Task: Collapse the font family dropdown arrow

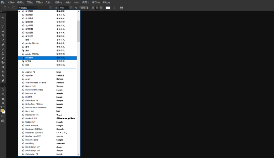Action: pos(36,8)
